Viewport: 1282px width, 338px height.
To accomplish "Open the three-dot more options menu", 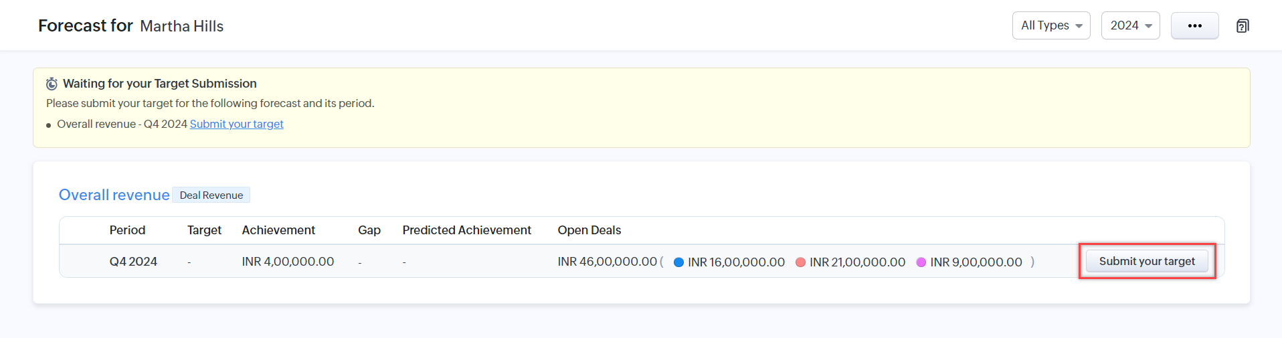I will point(1194,26).
